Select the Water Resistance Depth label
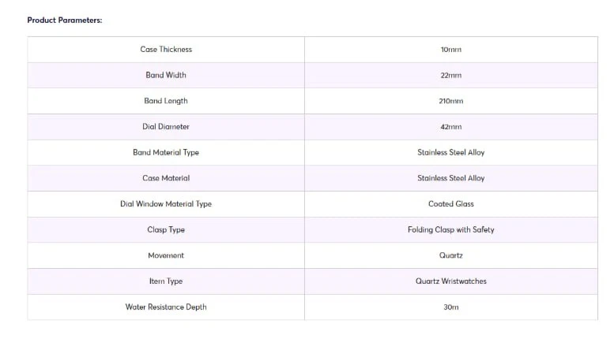 (x=166, y=307)
